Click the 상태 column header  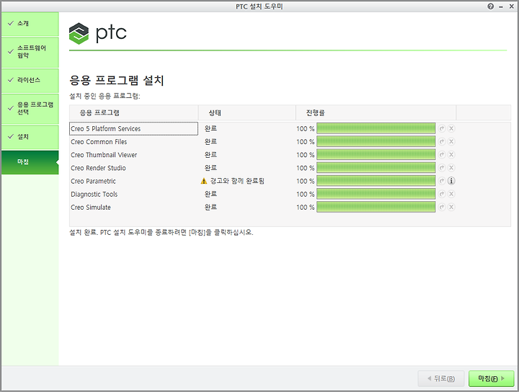coord(247,113)
